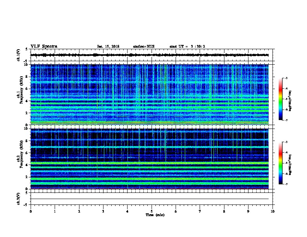Click time axis tick label "3"

(103, 211)
